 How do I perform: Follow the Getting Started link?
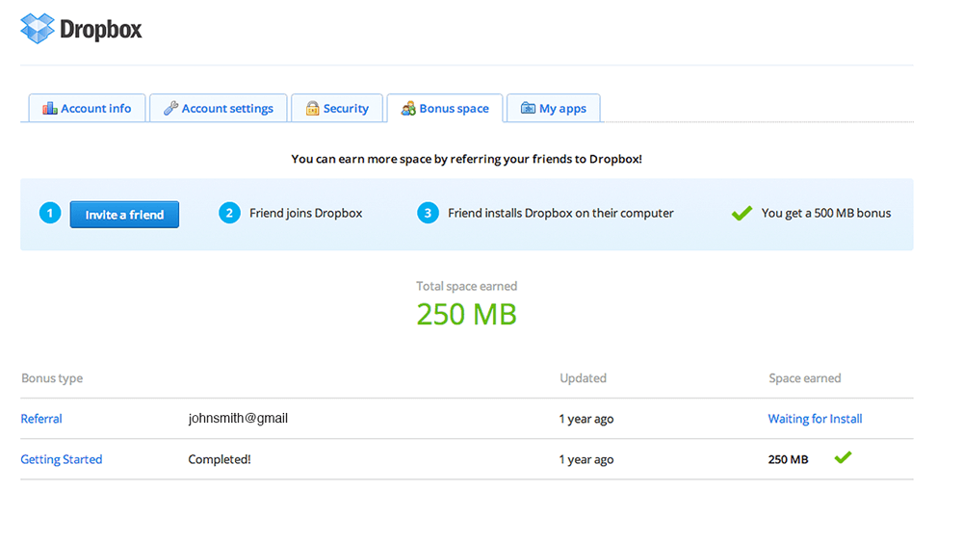(62, 460)
